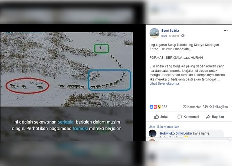Image resolution: width=232 pixels, height=166 pixels.
Task: Like the post with Suka thumbs-up
Action: tap(161, 117)
